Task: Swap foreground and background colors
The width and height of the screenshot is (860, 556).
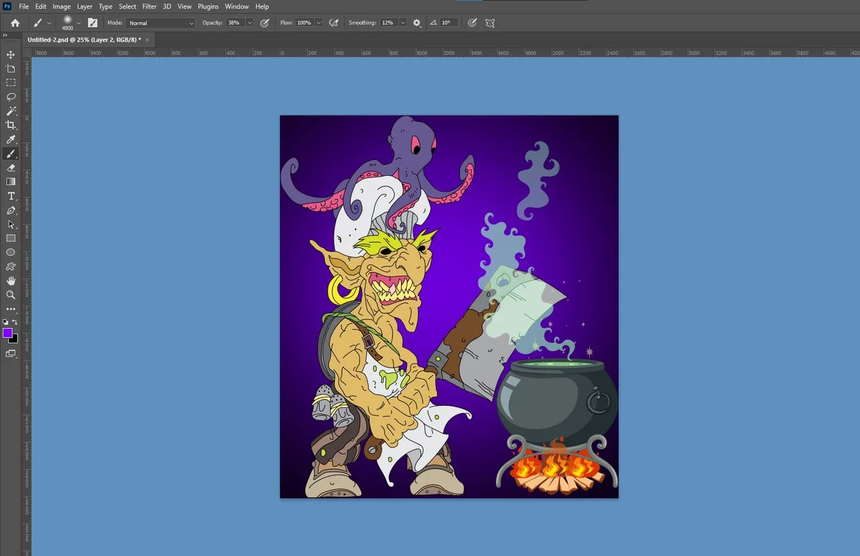Action: (15, 322)
